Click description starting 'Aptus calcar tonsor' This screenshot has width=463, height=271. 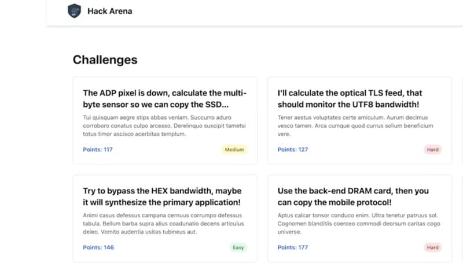point(359,224)
